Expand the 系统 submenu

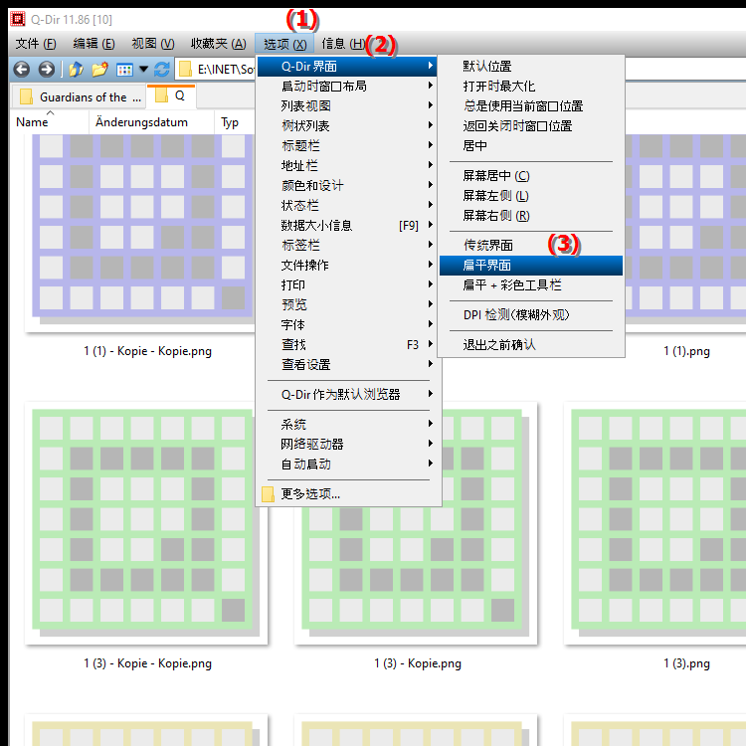point(348,425)
